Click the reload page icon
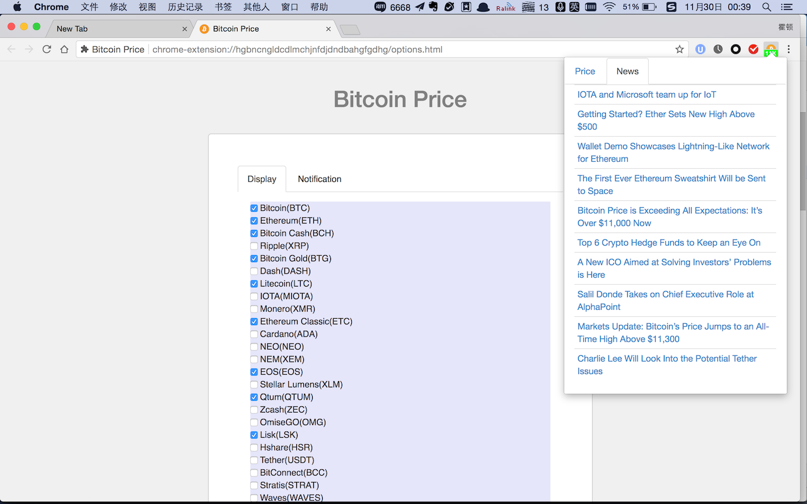 [47, 49]
